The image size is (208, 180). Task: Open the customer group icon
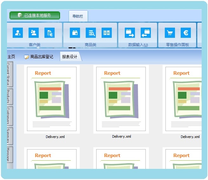(x=34, y=33)
